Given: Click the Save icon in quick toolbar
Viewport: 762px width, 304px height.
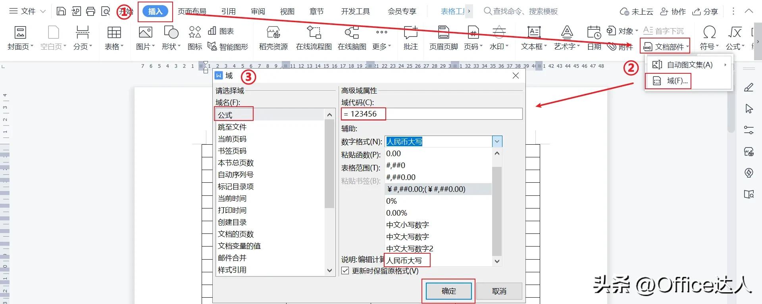Looking at the screenshot, I should pyautogui.click(x=61, y=11).
